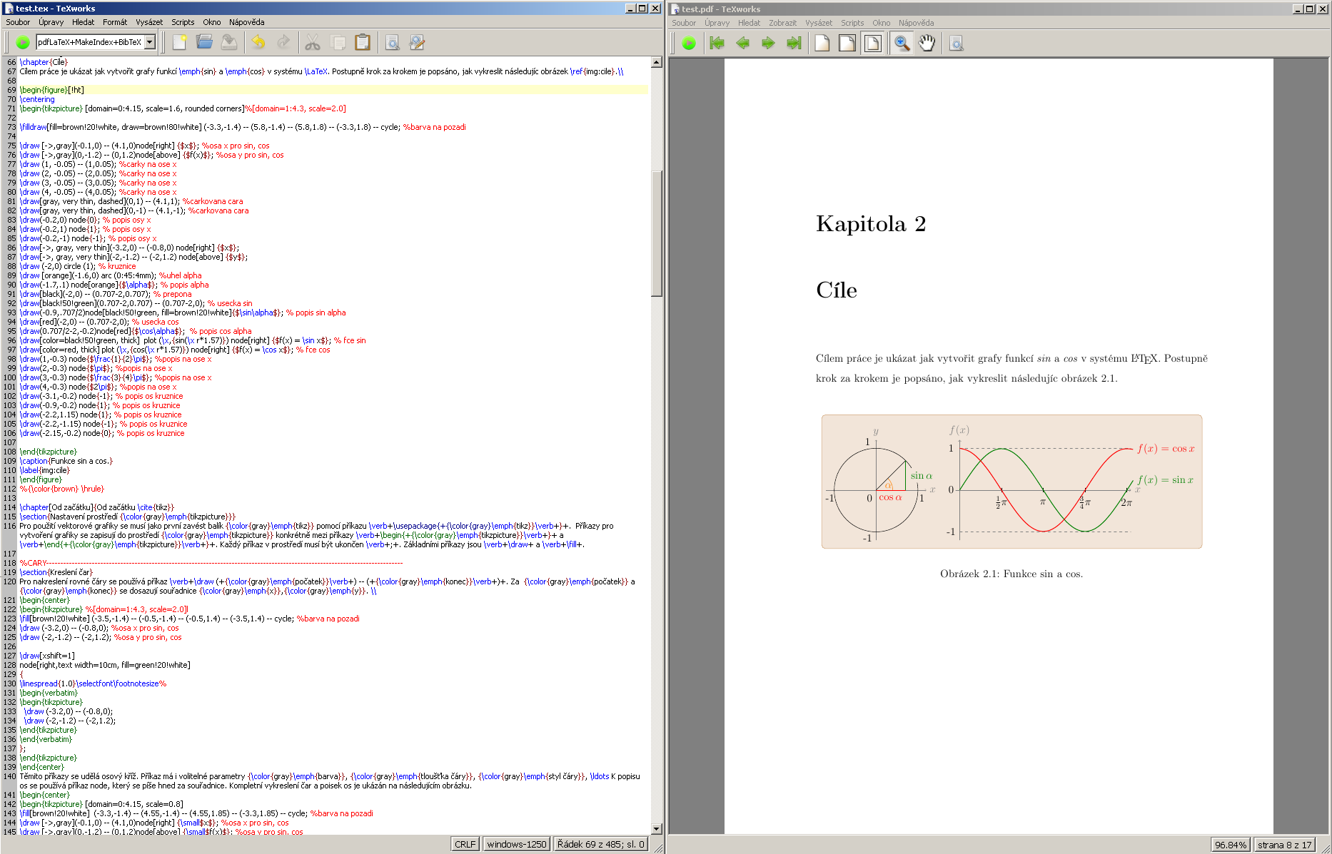Click the Cíle title in PDF preview

[x=837, y=290]
